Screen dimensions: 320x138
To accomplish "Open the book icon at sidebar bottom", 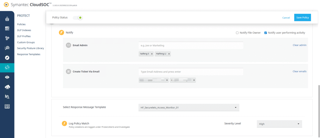I will coord(7,106).
